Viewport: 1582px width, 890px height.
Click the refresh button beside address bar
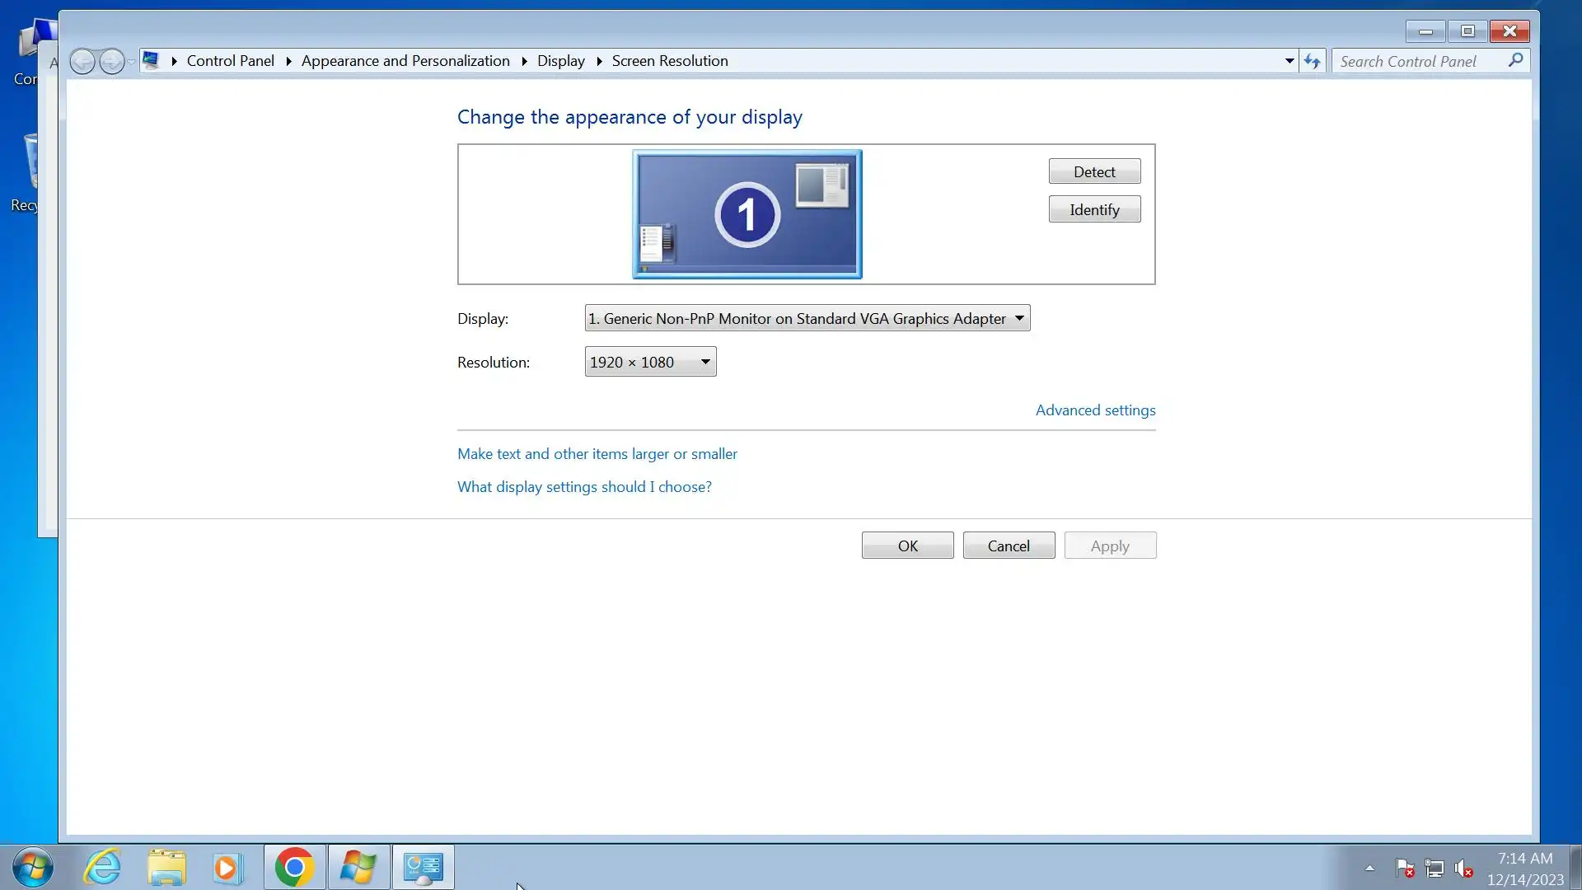[1312, 61]
